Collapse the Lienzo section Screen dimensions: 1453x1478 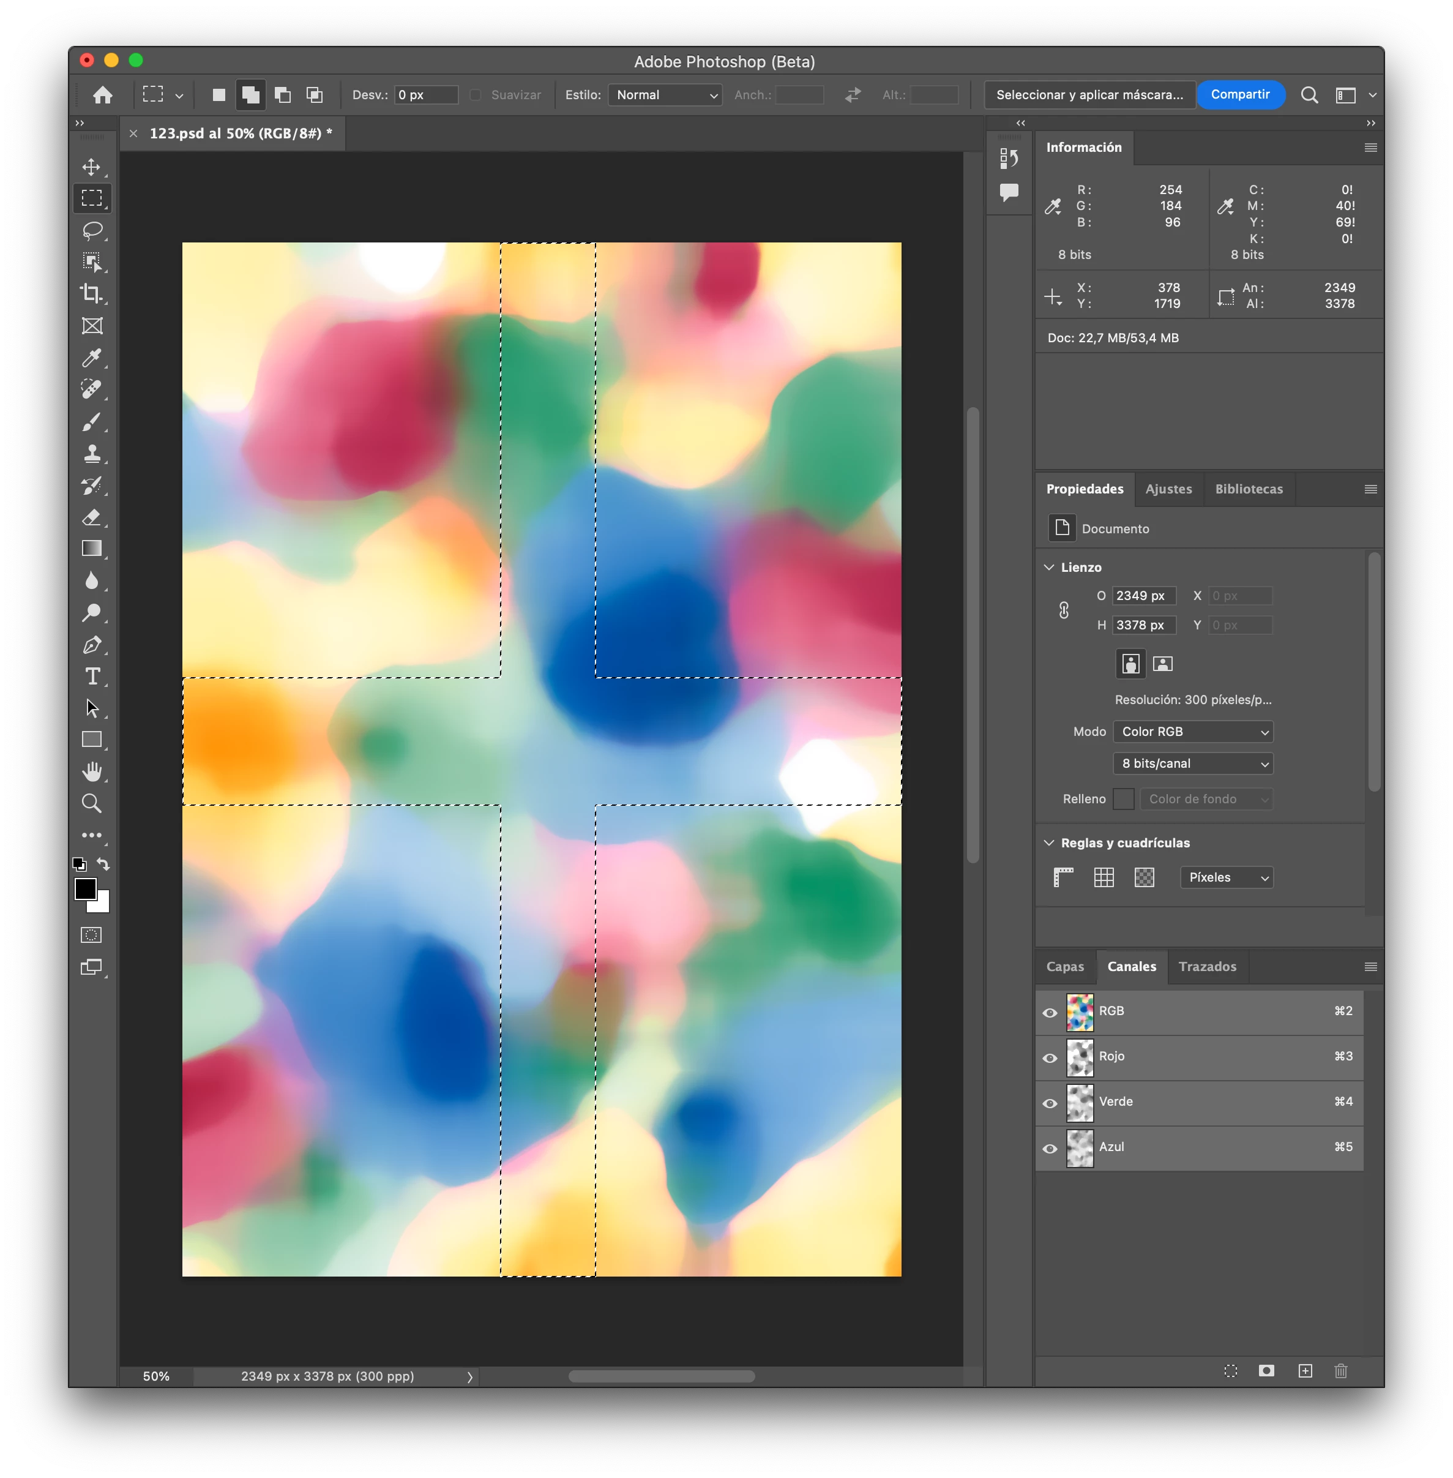[x=1049, y=567]
